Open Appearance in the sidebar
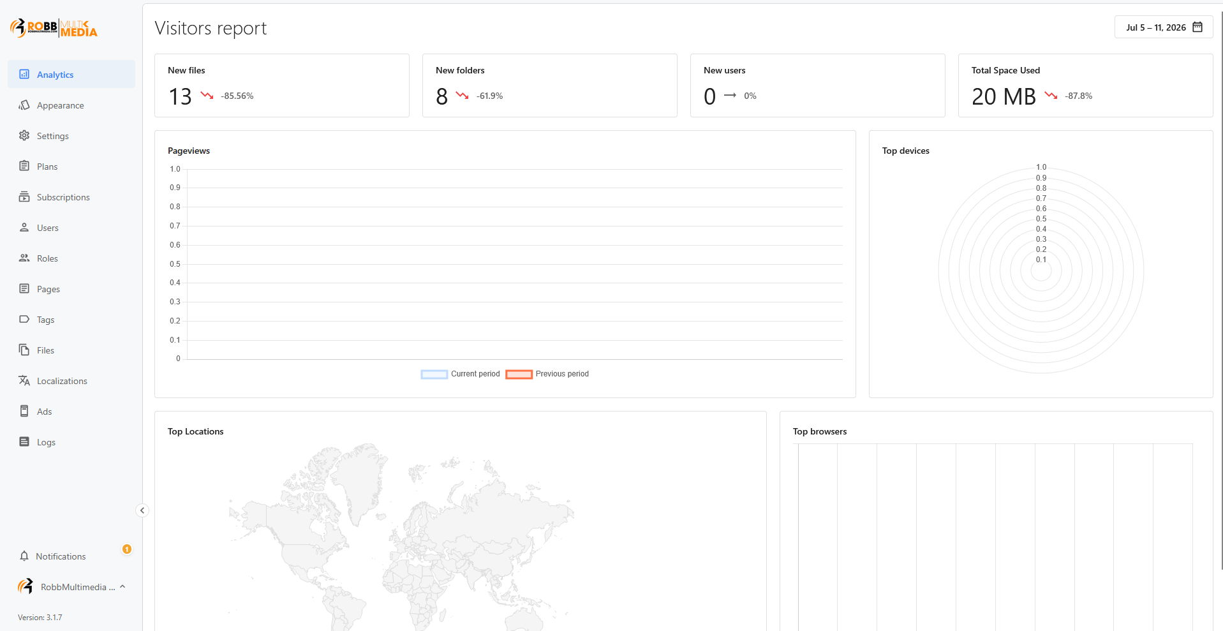Image resolution: width=1223 pixels, height=631 pixels. pos(71,105)
